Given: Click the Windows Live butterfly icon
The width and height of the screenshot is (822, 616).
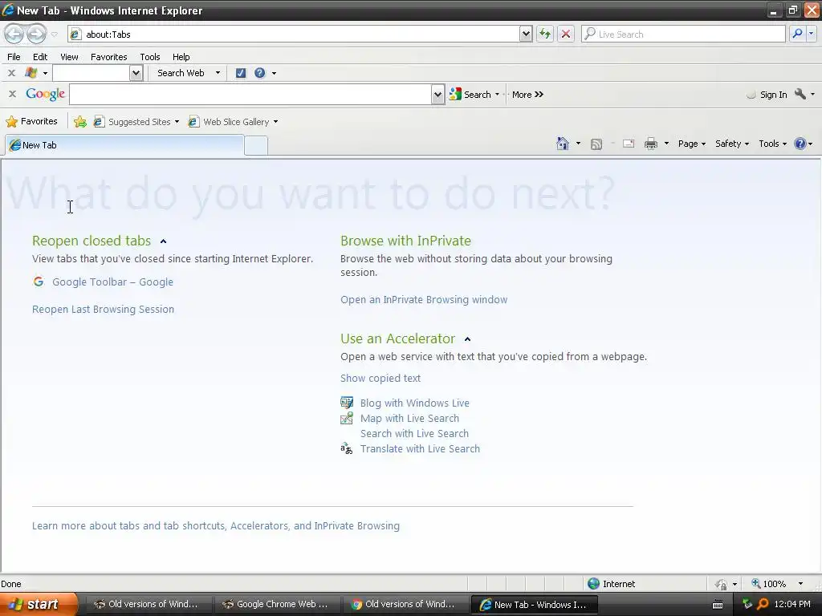Looking at the screenshot, I should click(x=31, y=73).
